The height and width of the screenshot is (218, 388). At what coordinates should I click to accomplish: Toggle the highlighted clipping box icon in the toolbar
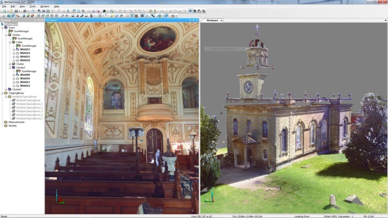pyautogui.click(x=166, y=16)
